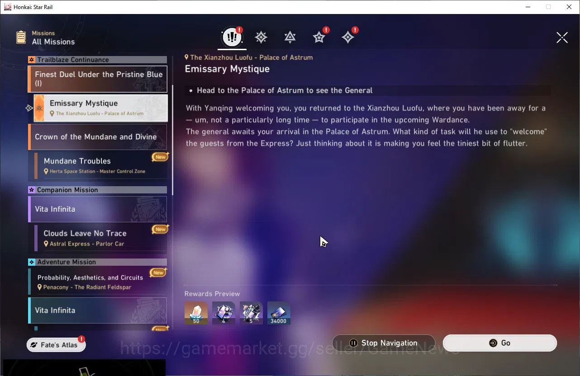Screen dimensions: 580x376
Task: Click the Emissary Mystique orange mission-type icon
Action: pos(39,108)
